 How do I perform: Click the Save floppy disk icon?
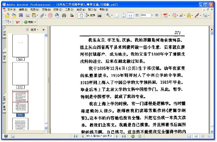[x=21, y=15]
